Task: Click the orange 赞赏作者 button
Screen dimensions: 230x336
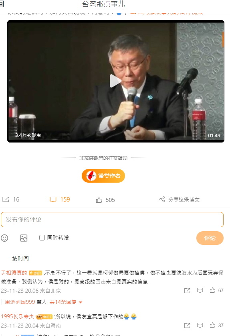Action: tap(103, 176)
